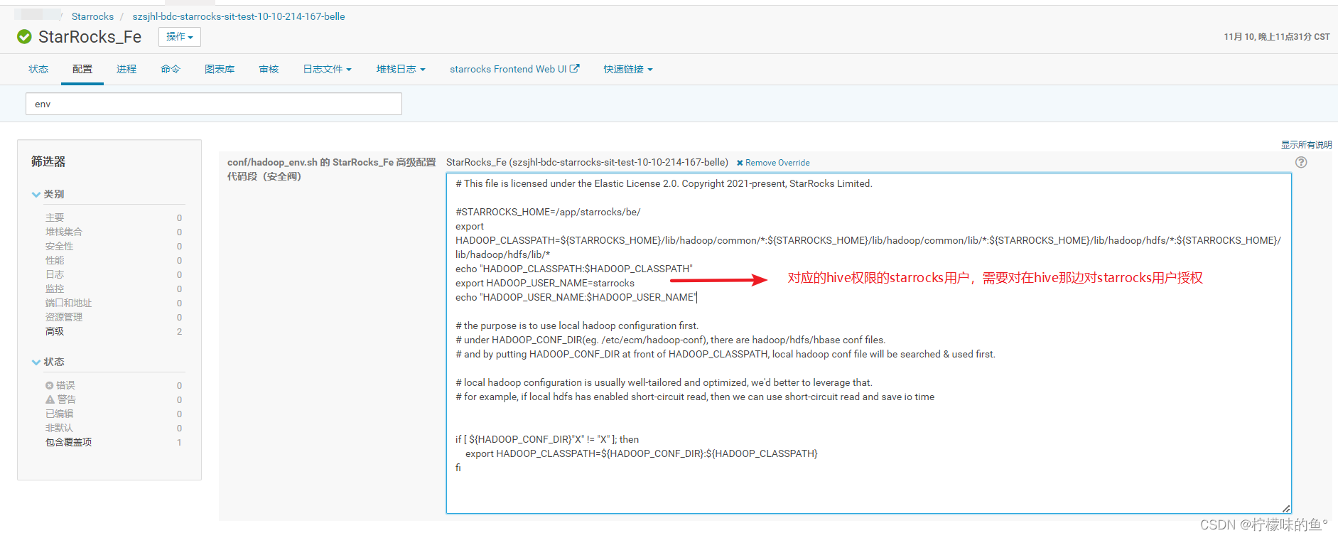
Task: Filter by 已编辑 status
Action: (59, 414)
